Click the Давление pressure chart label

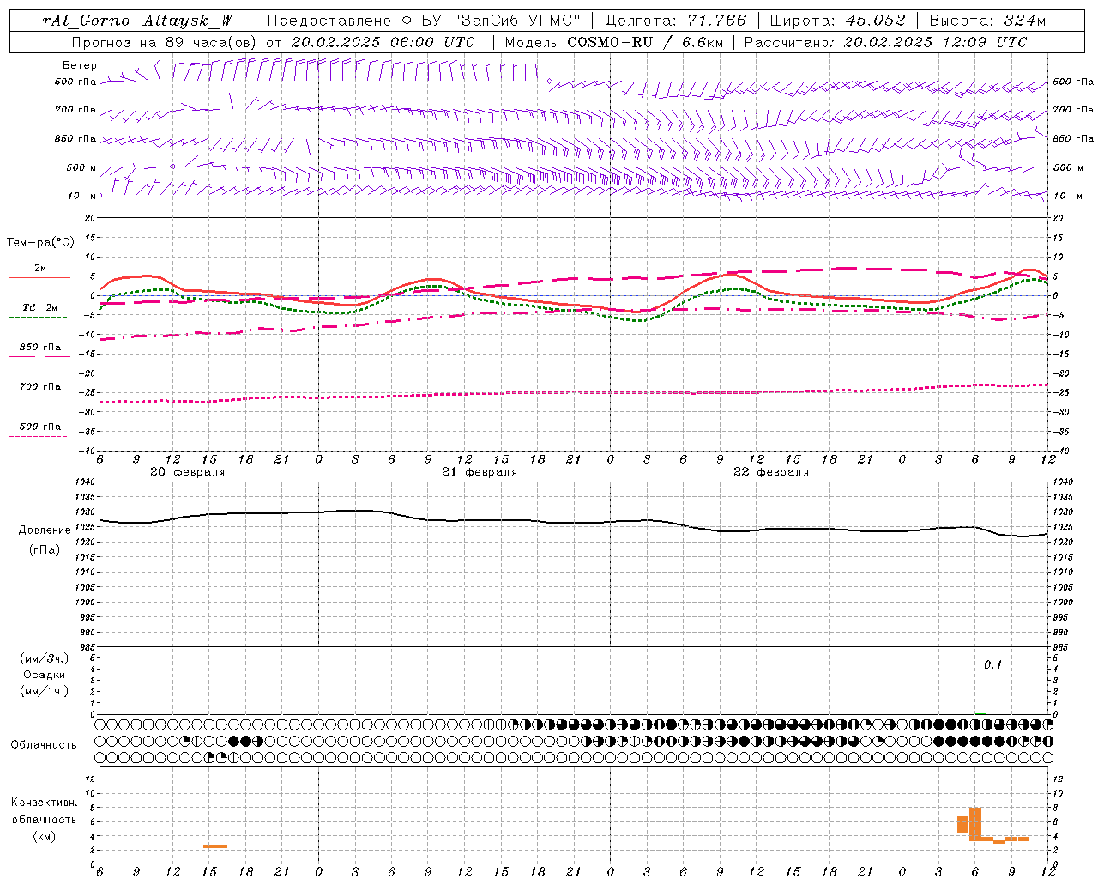point(45,530)
